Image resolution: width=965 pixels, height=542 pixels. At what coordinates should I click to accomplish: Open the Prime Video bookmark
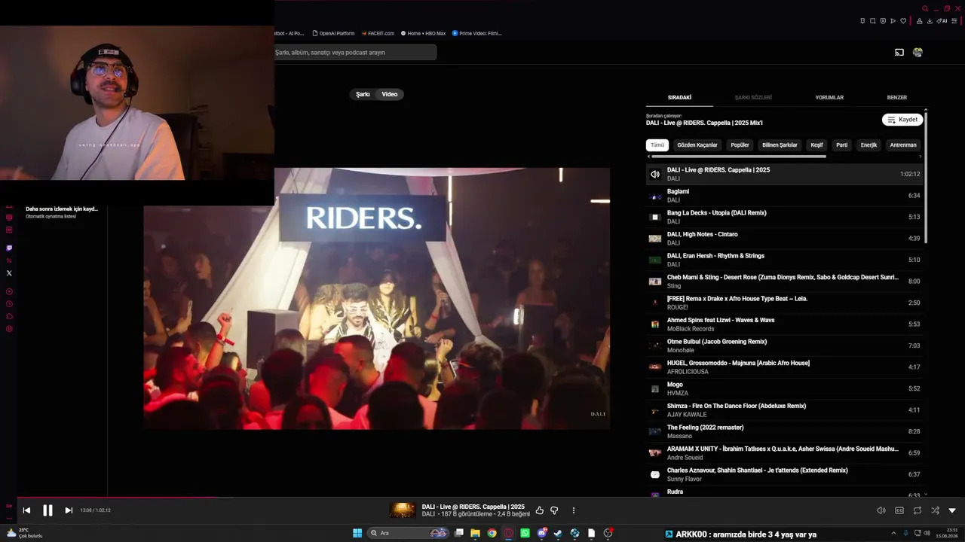point(476,33)
